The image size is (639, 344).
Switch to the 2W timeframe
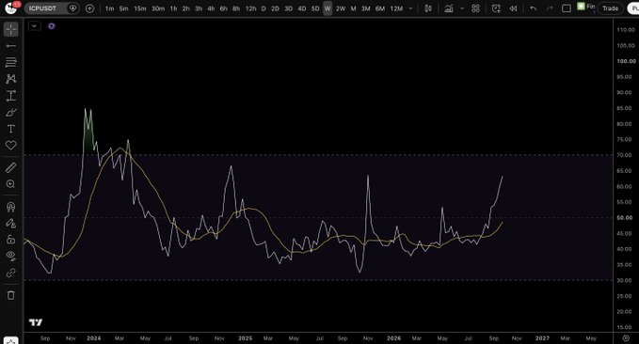(x=341, y=8)
